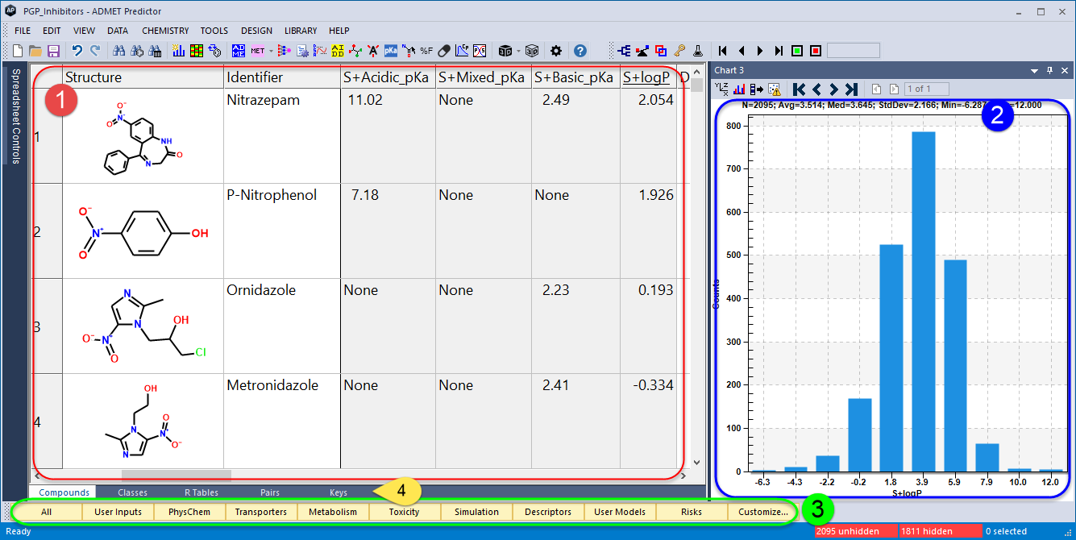1076x540 pixels.
Task: Click the green stop-square toolbar icon
Action: point(796,50)
